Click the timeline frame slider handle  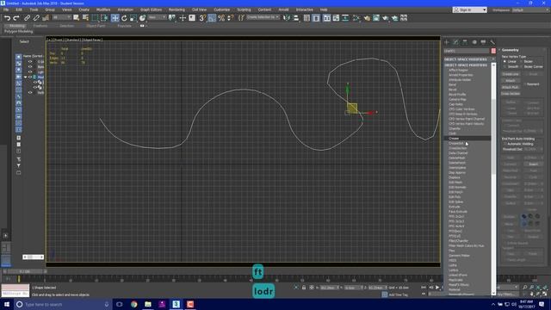point(25,271)
